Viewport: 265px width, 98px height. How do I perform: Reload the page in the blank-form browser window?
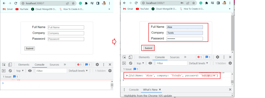point(16,3)
